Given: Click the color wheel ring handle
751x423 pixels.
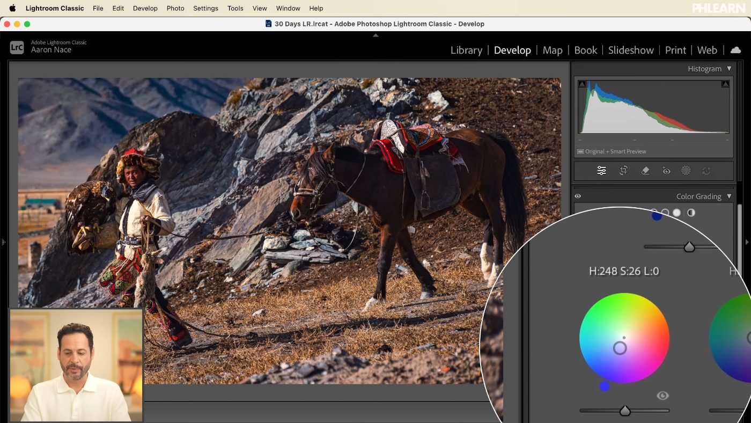Looking at the screenshot, I should pyautogui.click(x=620, y=348).
